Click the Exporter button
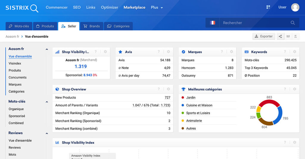 (x=264, y=36)
